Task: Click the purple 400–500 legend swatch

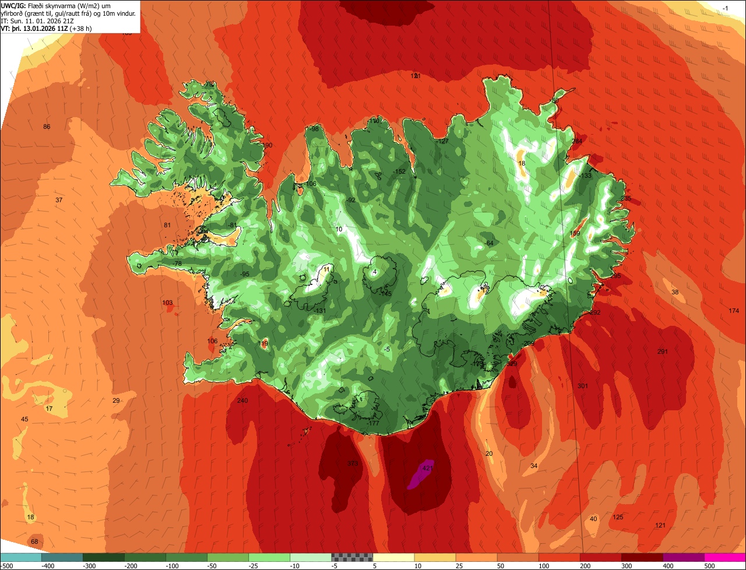Action: coord(684,557)
